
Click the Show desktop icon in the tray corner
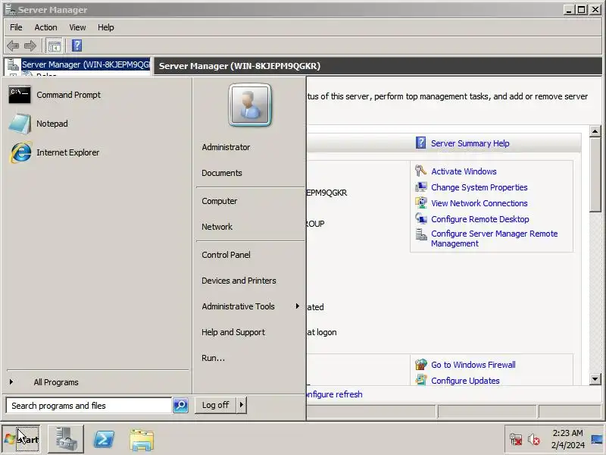[x=598, y=439]
